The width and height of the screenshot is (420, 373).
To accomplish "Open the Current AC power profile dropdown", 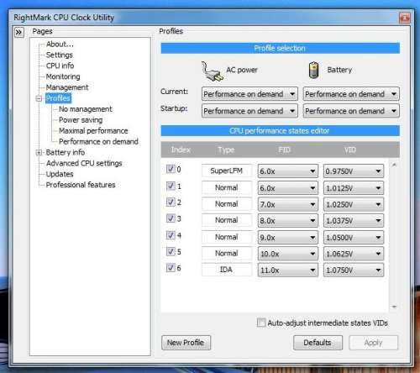I will click(249, 94).
